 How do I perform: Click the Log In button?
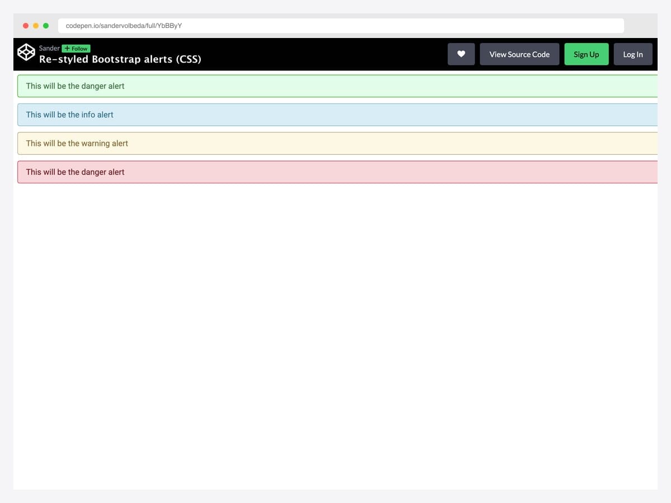coord(633,54)
